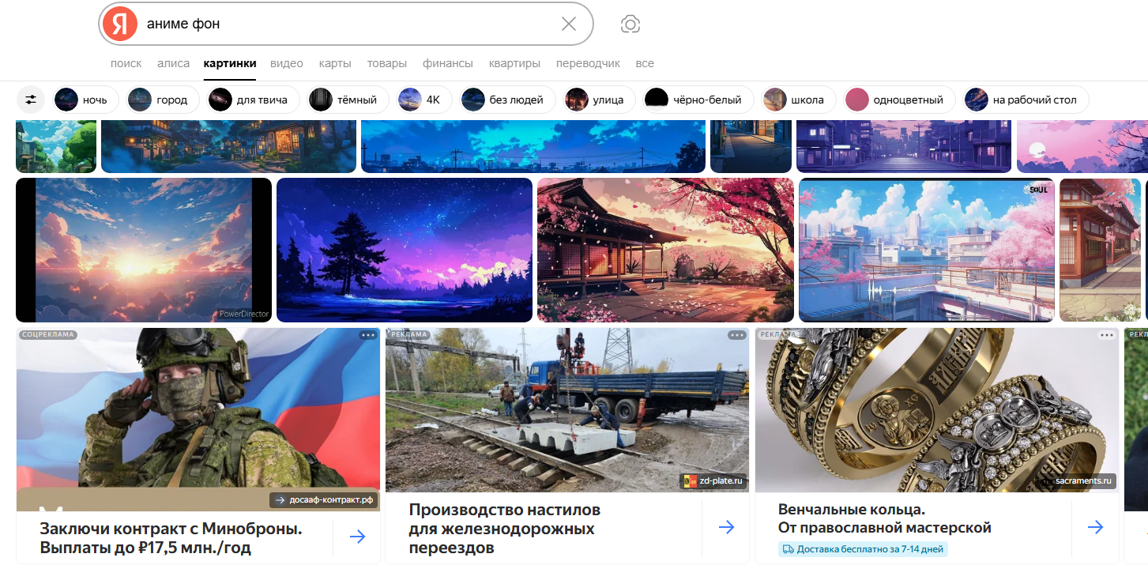Open search by image camera icon
The image size is (1148, 565).
(630, 24)
